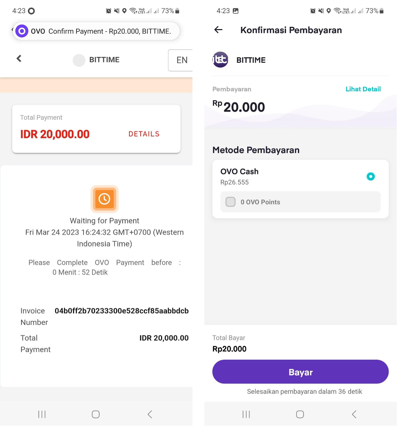This screenshot has width=399, height=428.
Task: Tap the OVO purple notification icon
Action: tap(22, 31)
